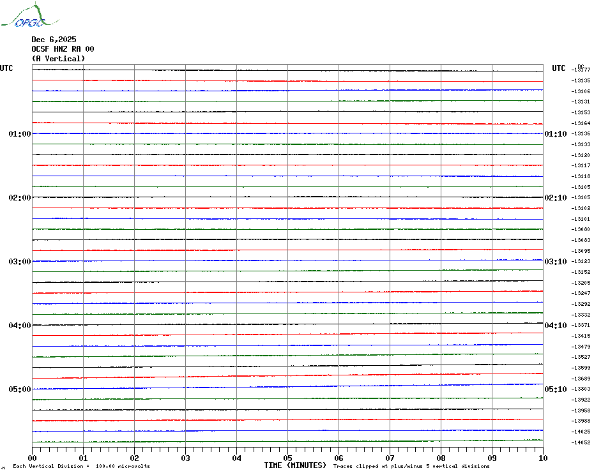Select the 01:00 time label

[20, 133]
